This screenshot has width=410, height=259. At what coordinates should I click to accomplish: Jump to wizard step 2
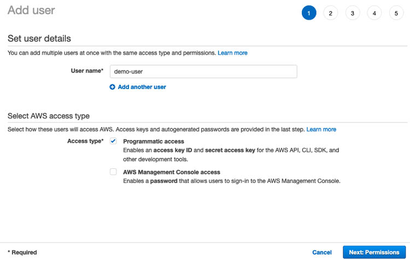pos(331,13)
